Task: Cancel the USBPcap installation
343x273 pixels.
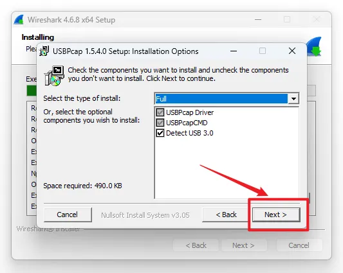Action: tap(68, 215)
